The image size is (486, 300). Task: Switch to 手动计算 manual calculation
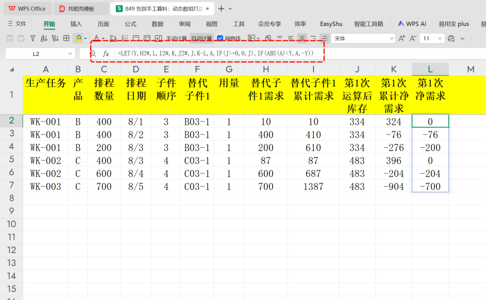[177, 38]
